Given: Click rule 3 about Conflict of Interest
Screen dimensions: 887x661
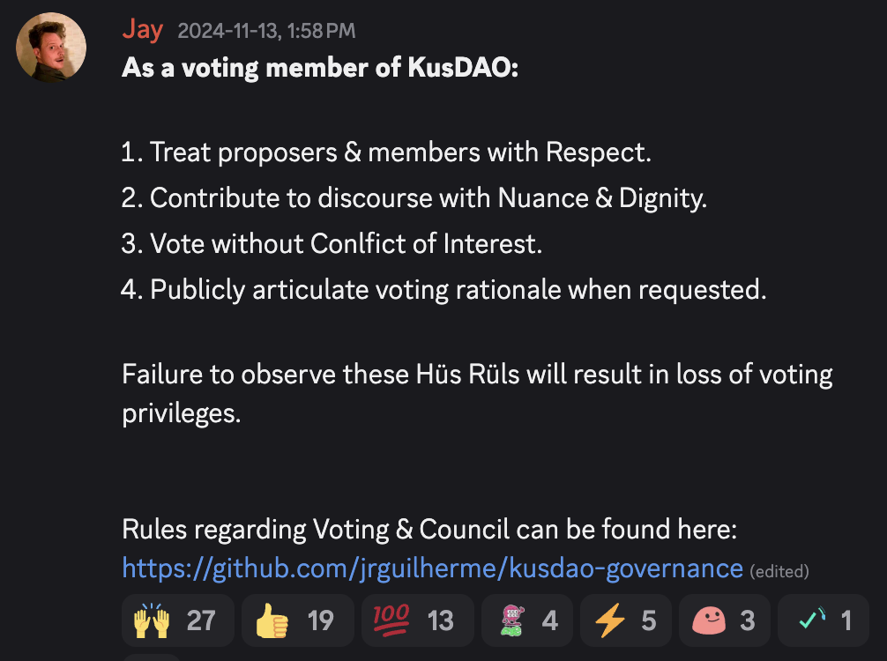Looking at the screenshot, I should tap(332, 244).
